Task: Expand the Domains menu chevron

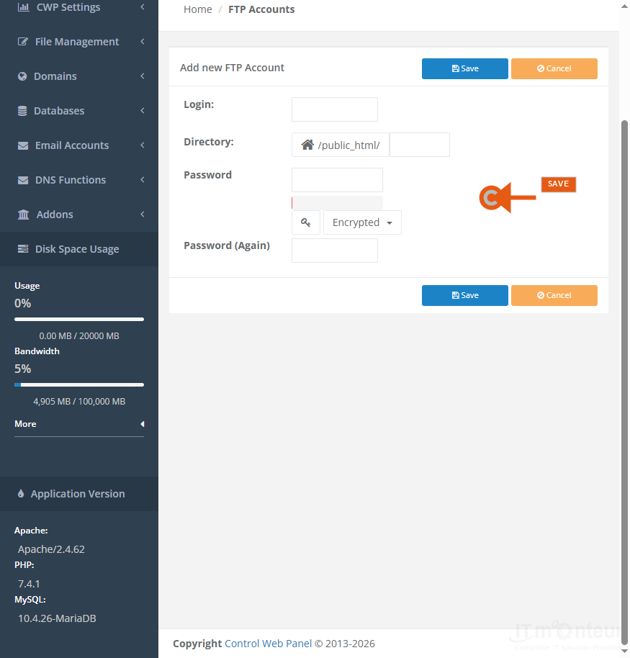Action: [143, 76]
